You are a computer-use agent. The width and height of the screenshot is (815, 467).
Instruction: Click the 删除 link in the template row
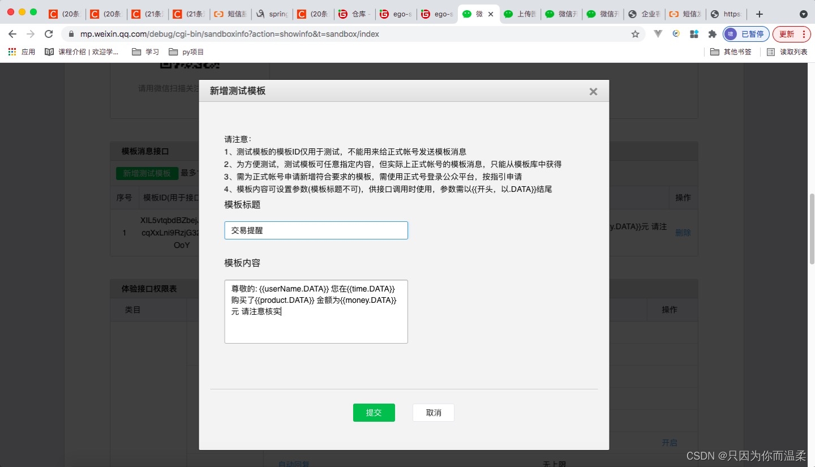[683, 233]
